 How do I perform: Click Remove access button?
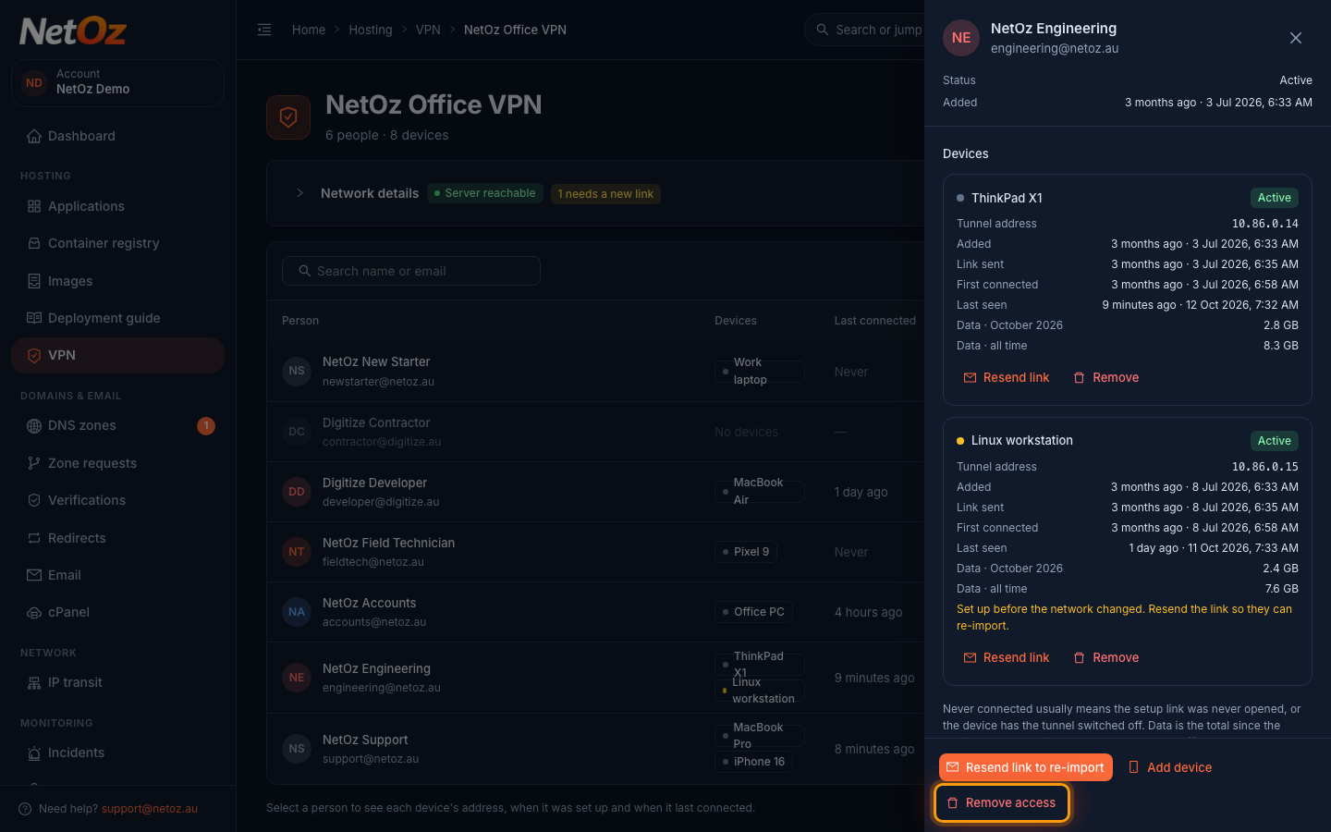(x=1002, y=802)
